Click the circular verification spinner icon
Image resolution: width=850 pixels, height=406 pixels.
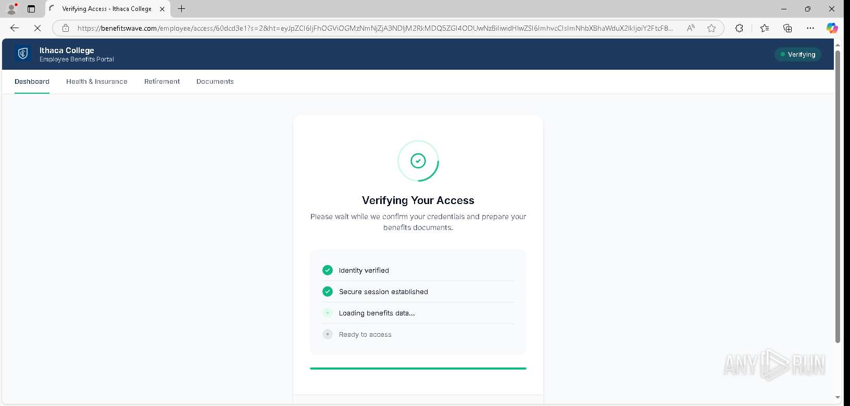point(418,161)
